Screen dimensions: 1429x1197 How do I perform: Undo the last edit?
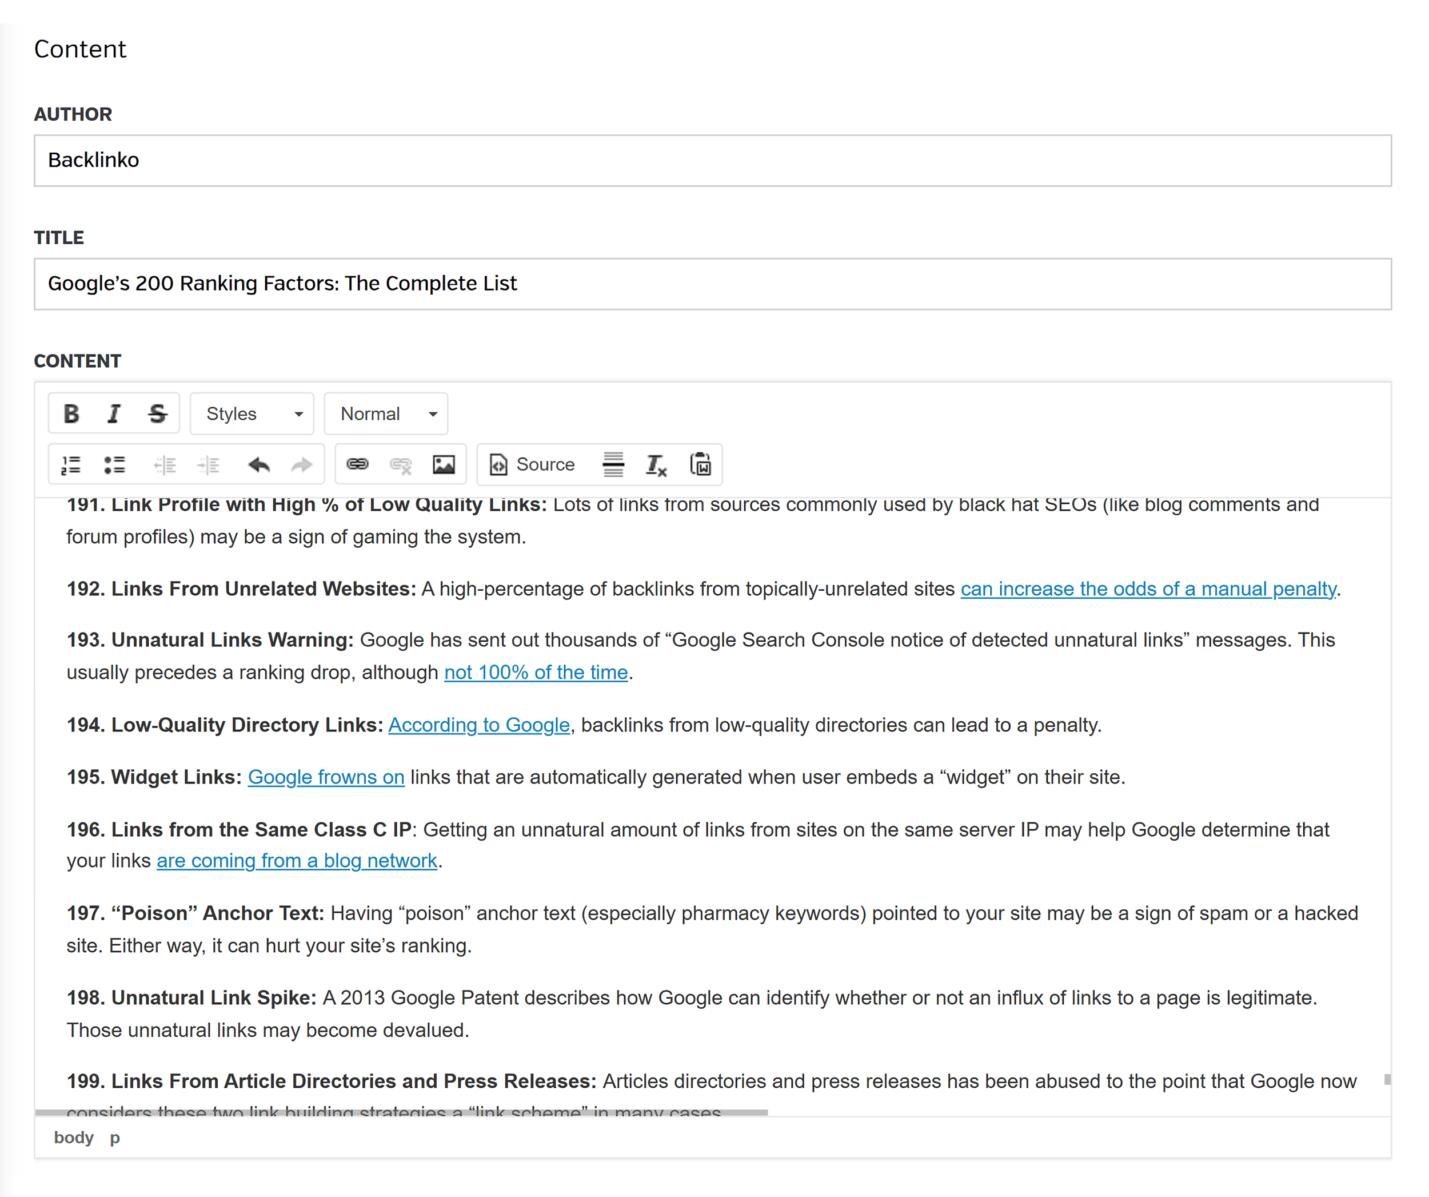(258, 464)
